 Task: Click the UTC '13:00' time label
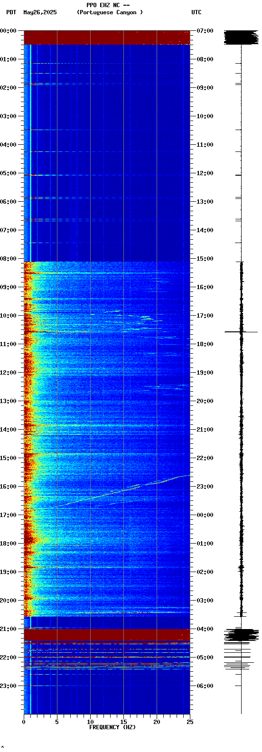tap(205, 202)
